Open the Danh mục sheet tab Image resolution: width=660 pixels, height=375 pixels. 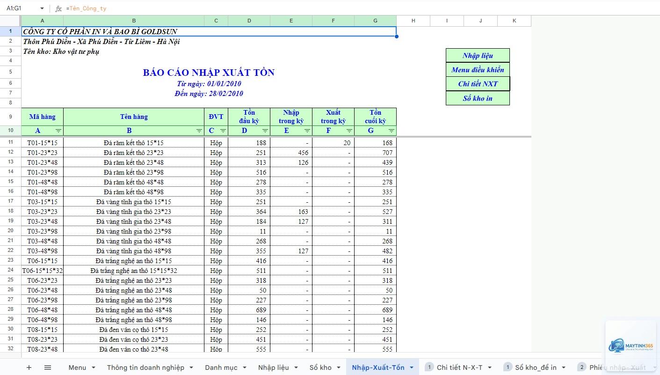[221, 368]
